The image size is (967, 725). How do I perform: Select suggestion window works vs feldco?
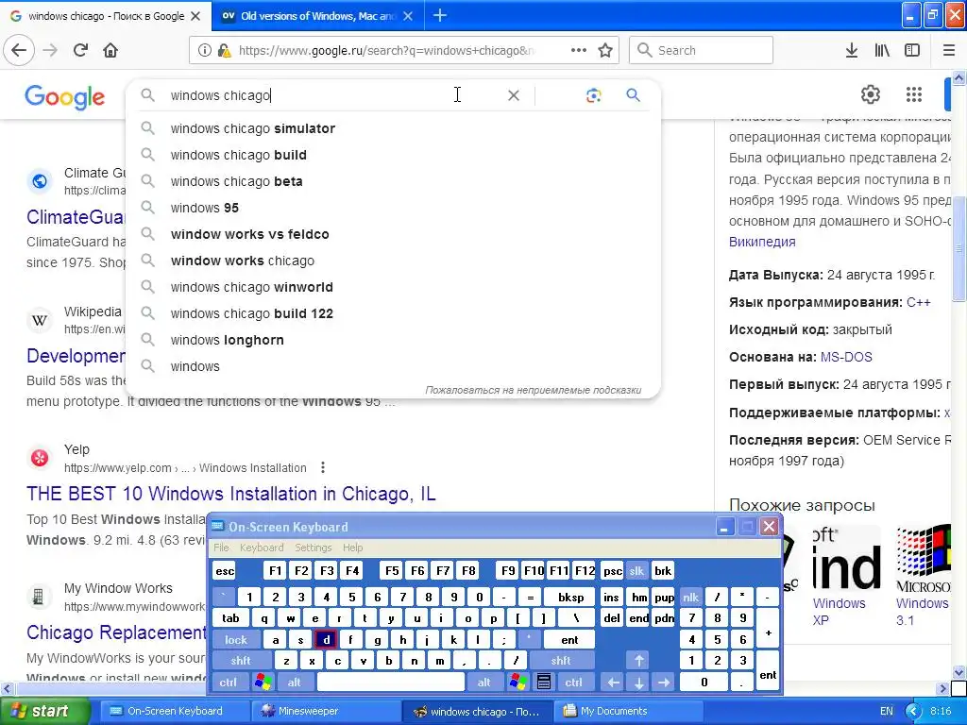[x=393, y=234]
